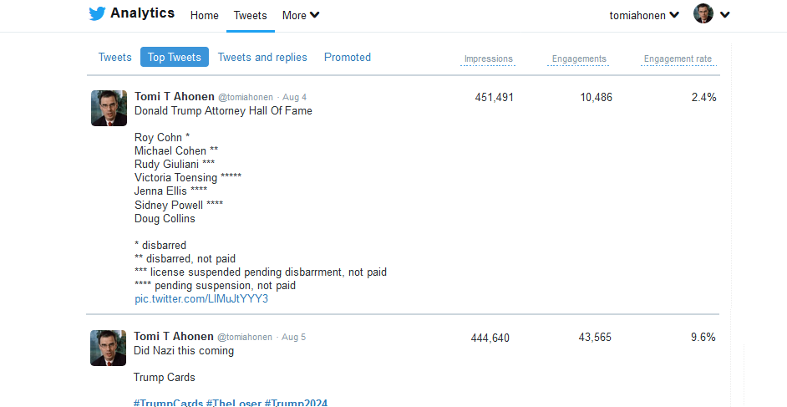Click the 43,565 engagements value
The width and height of the screenshot is (787, 407).
click(596, 338)
